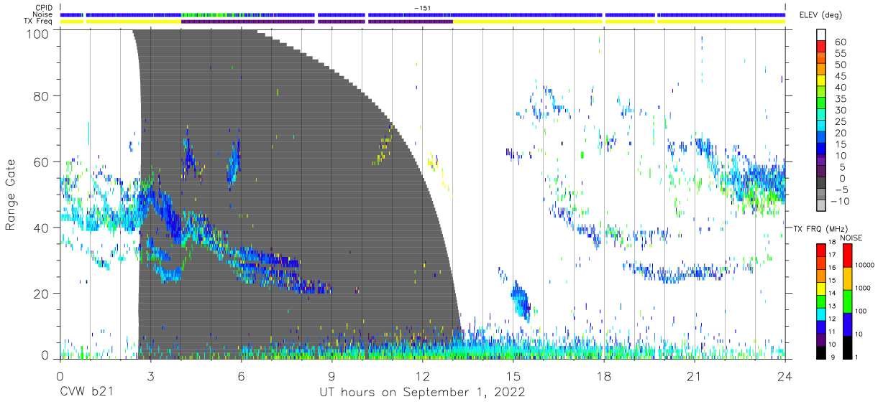Click the 24 tick label on the UT hours axis
883x407 pixels.
click(785, 375)
